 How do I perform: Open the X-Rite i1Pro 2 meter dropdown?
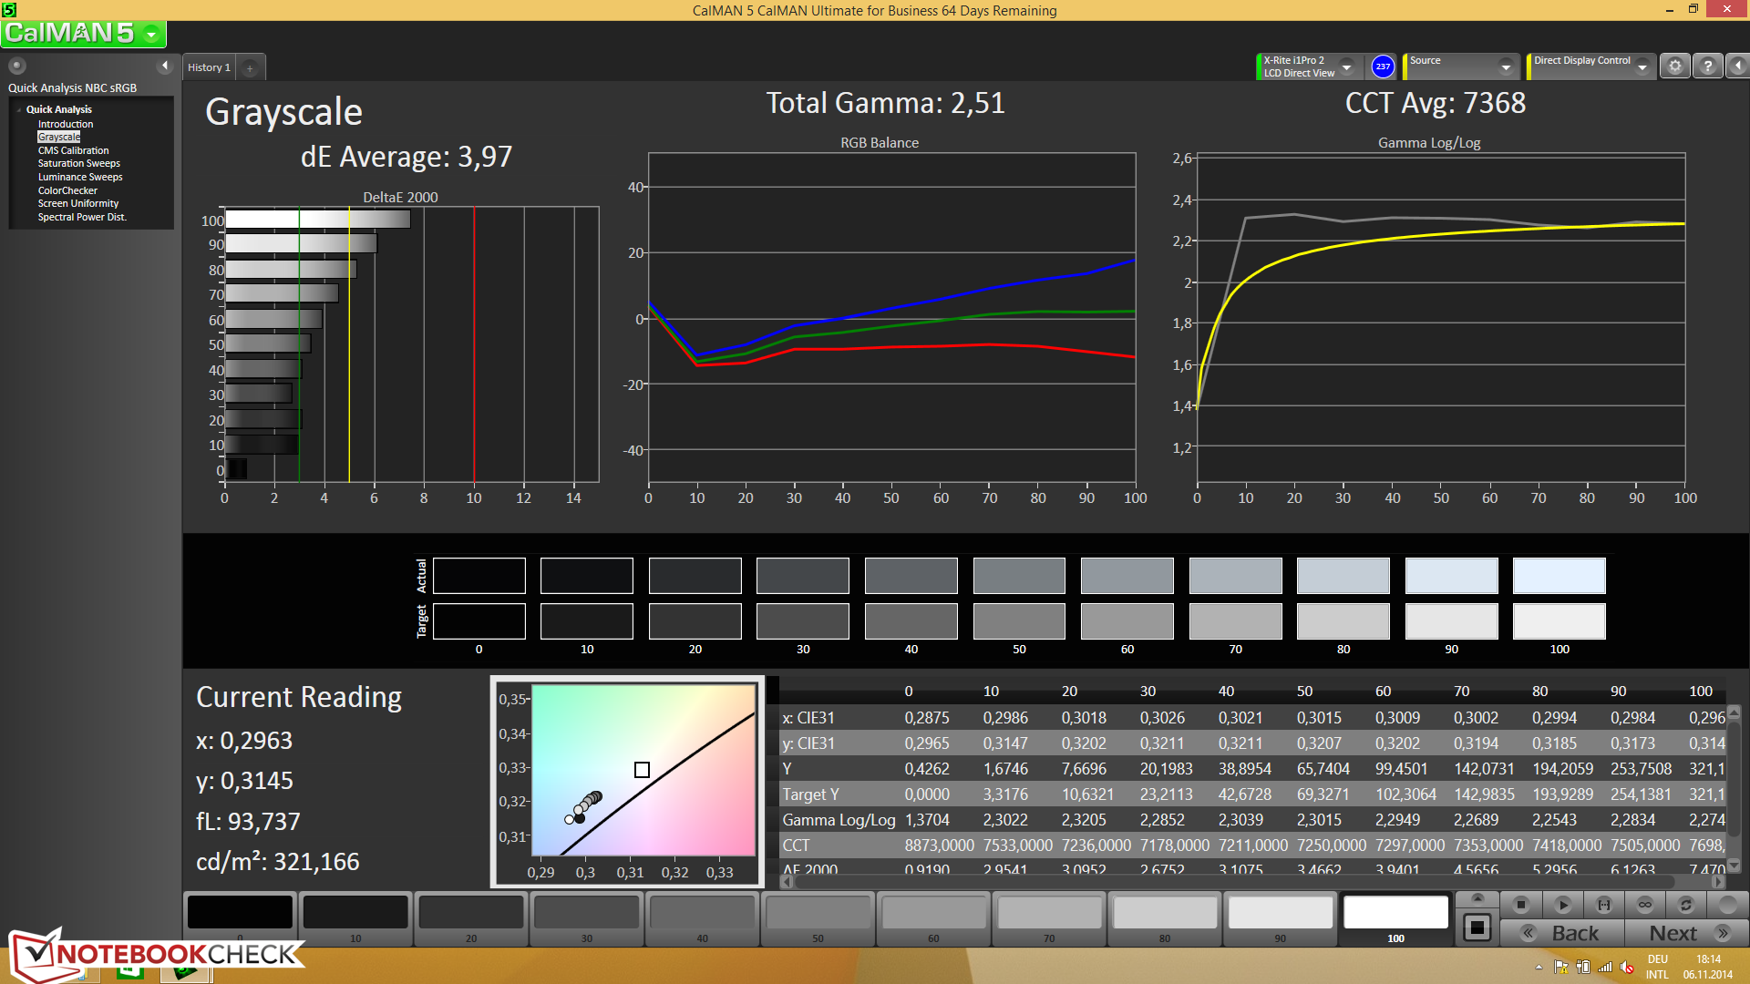click(1345, 67)
